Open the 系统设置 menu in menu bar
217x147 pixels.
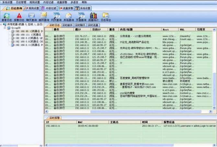point(7,2)
